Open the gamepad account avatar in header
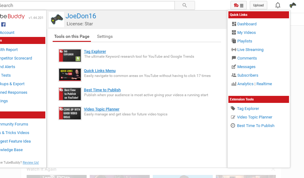304x178 pixels. point(293,5)
